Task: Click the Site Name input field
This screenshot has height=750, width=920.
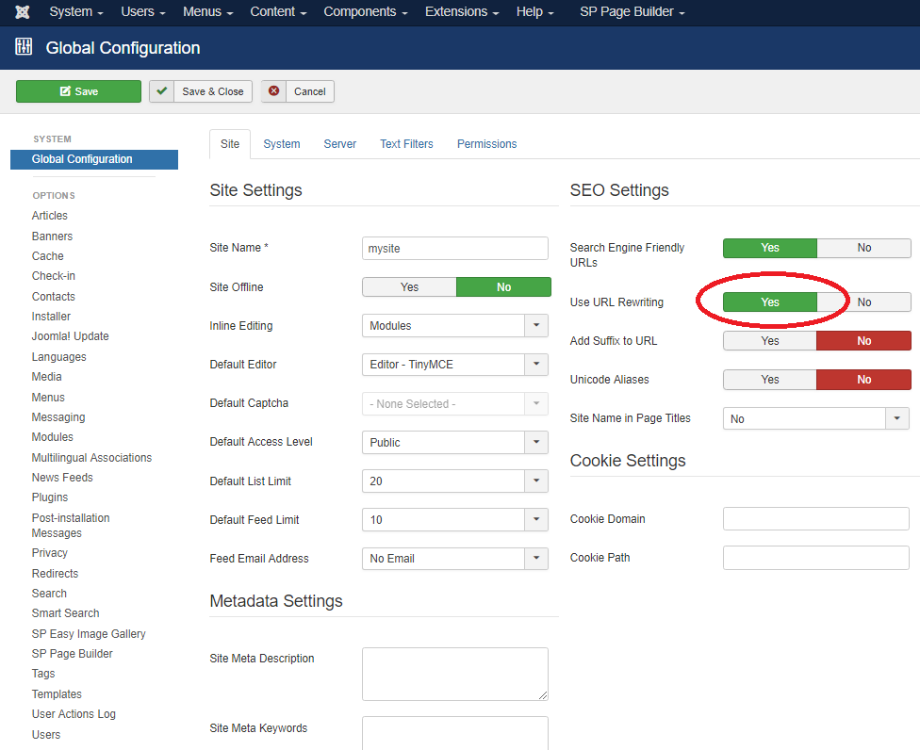Action: [454, 248]
